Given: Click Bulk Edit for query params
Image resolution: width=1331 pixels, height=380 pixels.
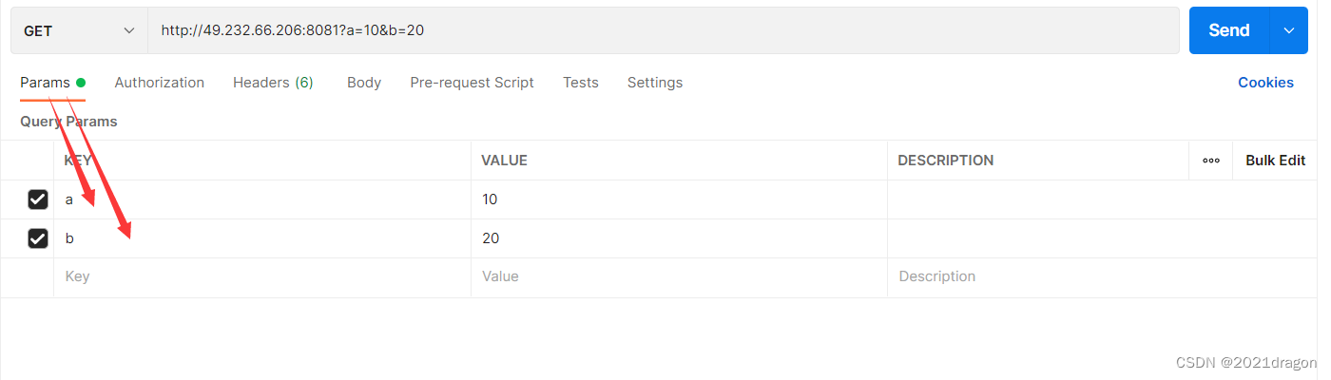Looking at the screenshot, I should click(1275, 161).
